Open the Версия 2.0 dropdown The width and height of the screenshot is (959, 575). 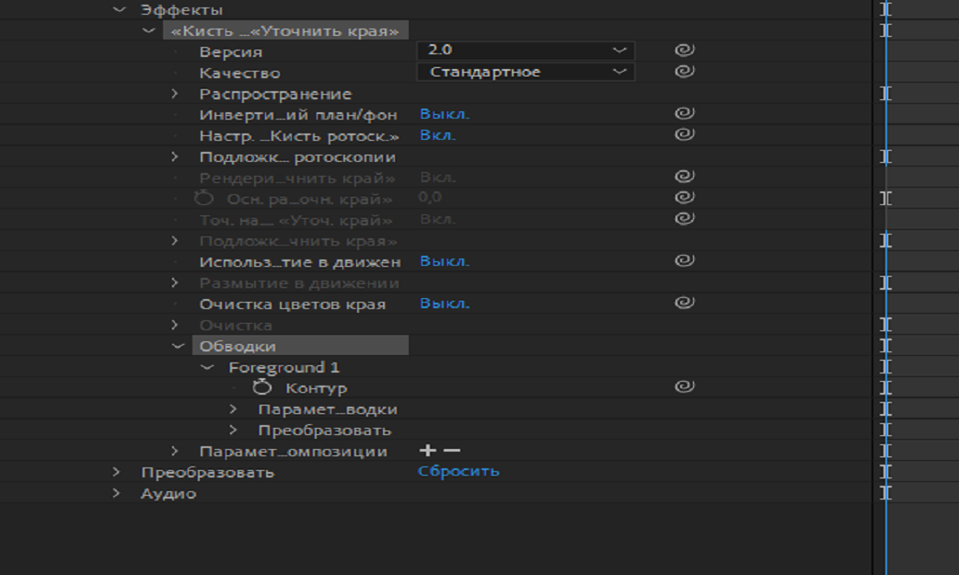526,51
